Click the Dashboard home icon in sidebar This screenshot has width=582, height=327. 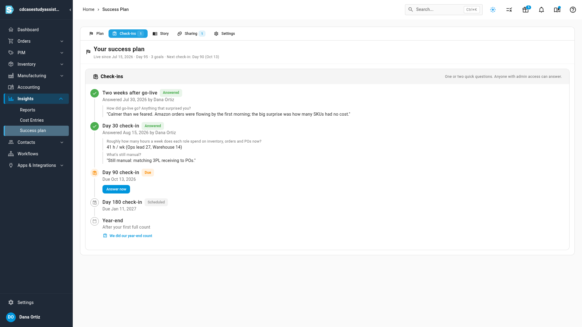point(11,30)
